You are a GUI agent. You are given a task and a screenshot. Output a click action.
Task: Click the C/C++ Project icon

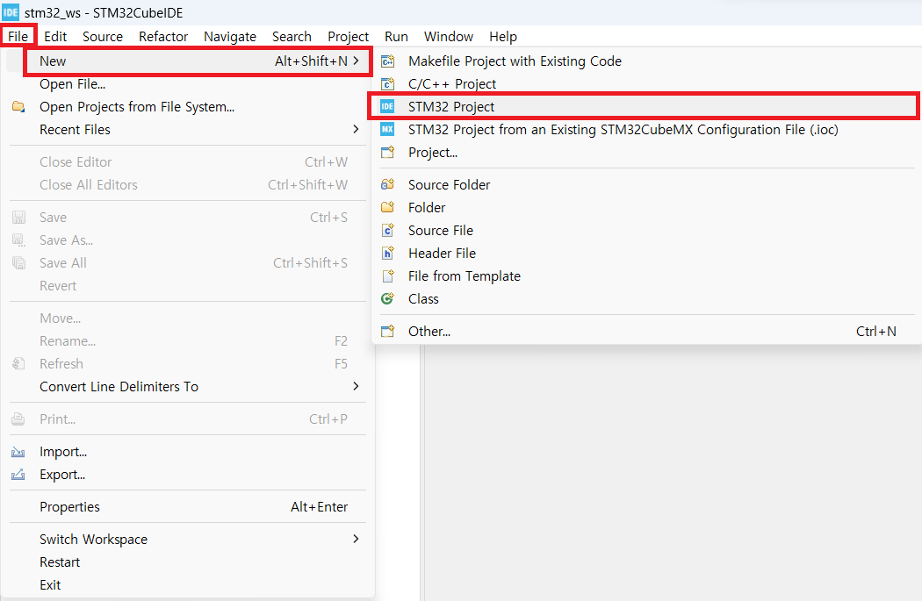[387, 84]
